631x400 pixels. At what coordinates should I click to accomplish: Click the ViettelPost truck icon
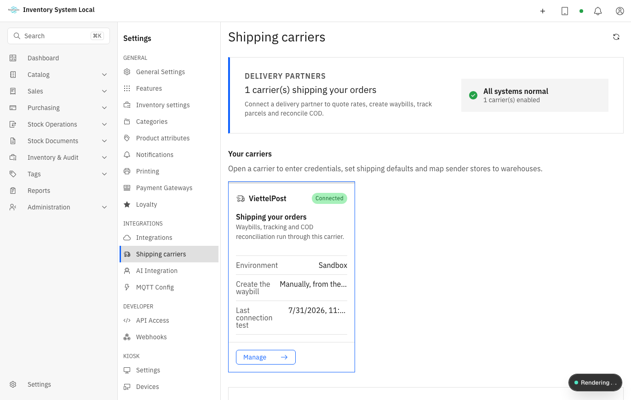pos(241,198)
